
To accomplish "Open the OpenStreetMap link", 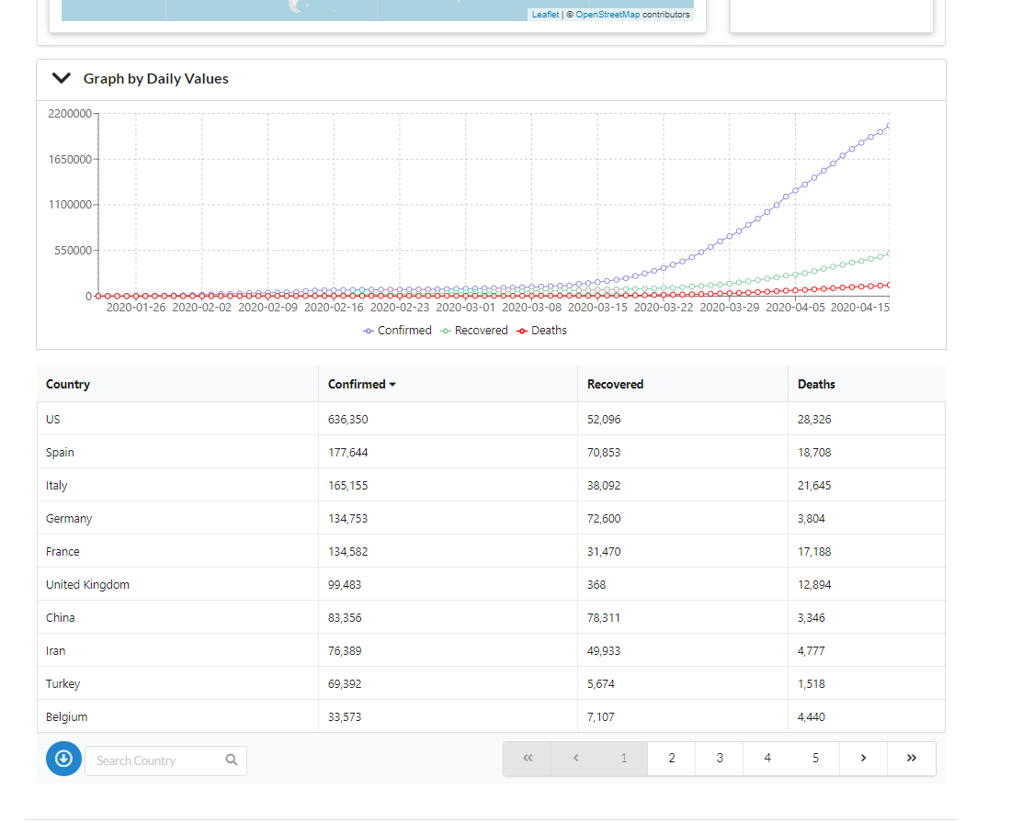I will (608, 15).
